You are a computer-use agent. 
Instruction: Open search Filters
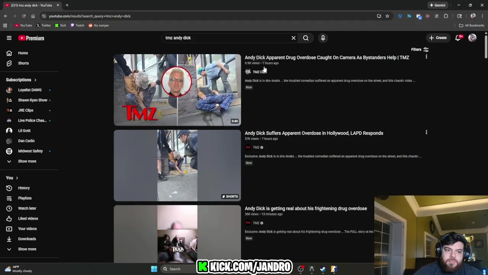[420, 49]
